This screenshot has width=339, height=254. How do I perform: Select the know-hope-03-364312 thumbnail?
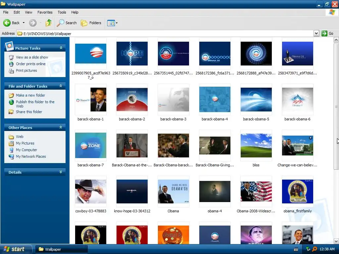click(x=132, y=191)
